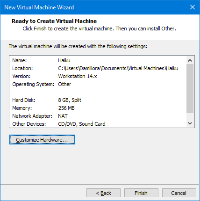Go back with the Back button
Image resolution: width=200 pixels, height=201 pixels.
[103, 193]
